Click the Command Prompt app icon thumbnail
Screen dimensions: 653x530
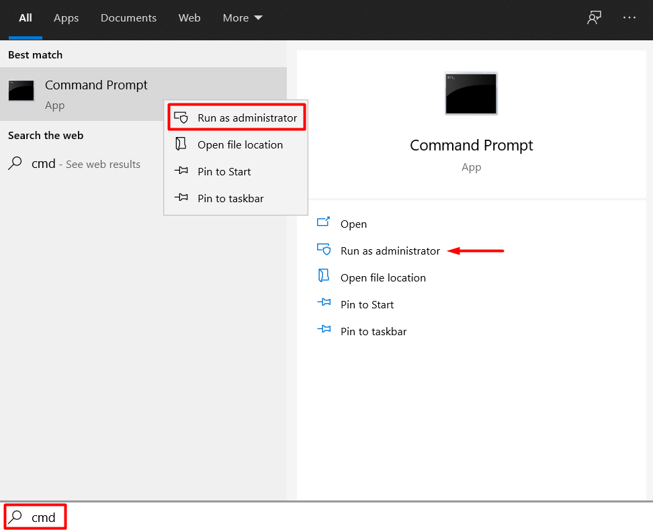point(470,93)
